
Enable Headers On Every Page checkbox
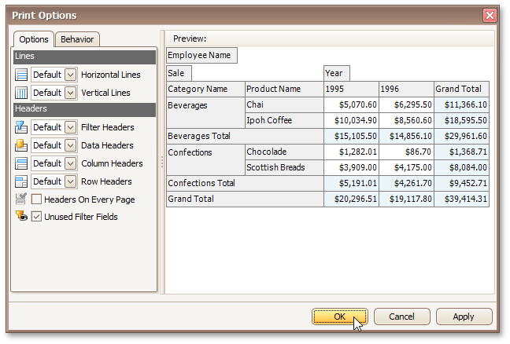tap(36, 199)
